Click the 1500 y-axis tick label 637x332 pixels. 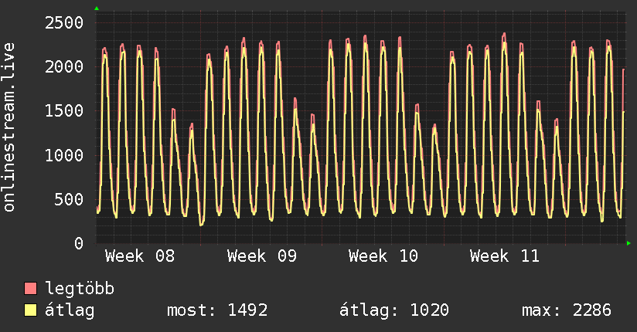click(63, 111)
